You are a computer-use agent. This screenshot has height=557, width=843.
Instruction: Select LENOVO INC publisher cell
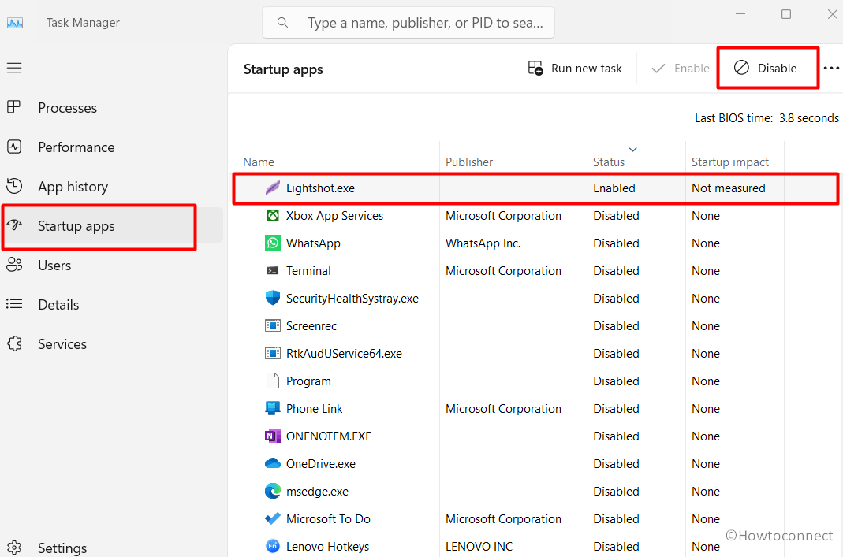coord(479,547)
